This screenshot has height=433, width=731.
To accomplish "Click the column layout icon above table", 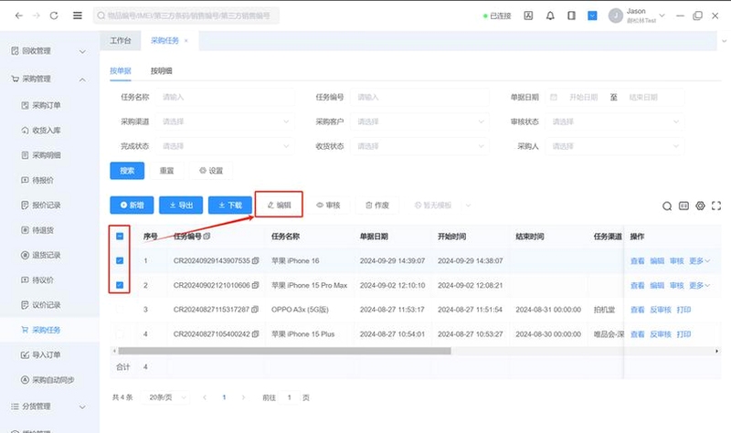I will [x=683, y=206].
